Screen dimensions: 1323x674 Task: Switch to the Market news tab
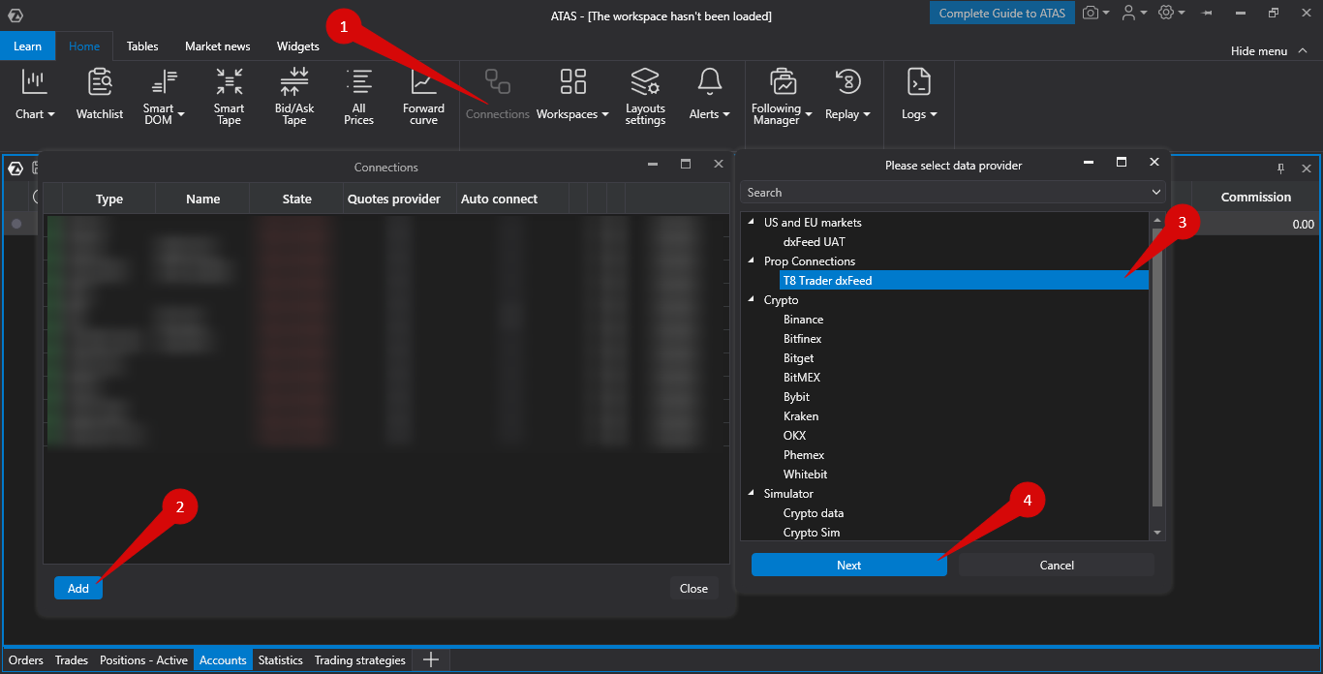click(218, 46)
